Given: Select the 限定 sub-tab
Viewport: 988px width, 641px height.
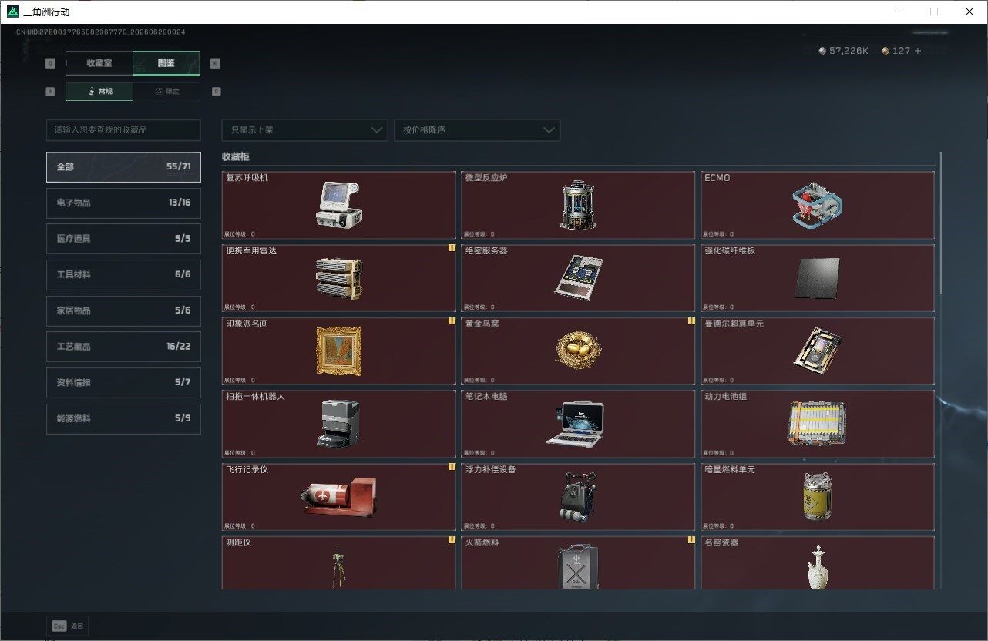Looking at the screenshot, I should point(166,91).
